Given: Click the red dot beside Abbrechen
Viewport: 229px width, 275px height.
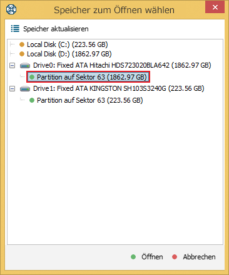Looking at the screenshot, I should [175, 257].
